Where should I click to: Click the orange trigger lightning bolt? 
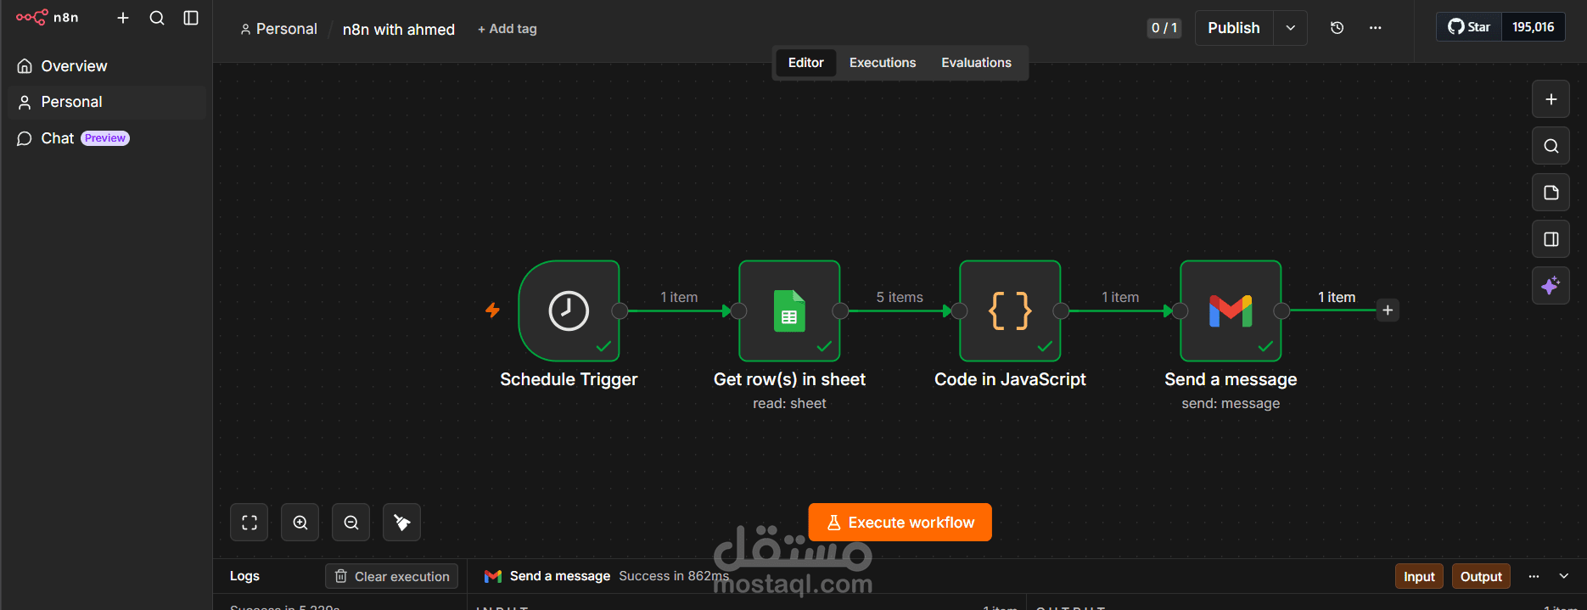tap(492, 311)
